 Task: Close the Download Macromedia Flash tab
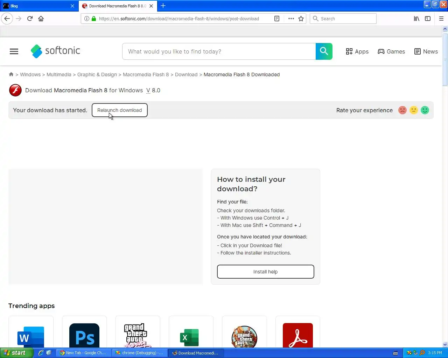coord(151,6)
